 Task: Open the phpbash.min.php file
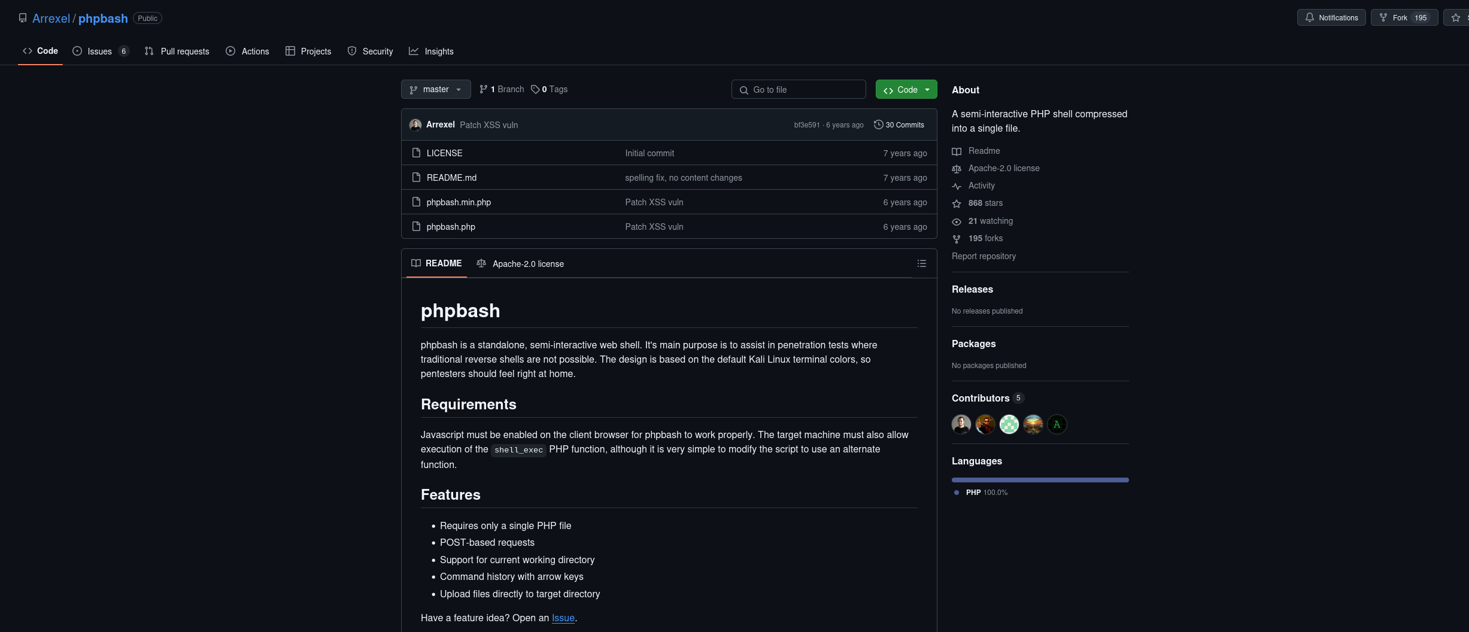click(459, 202)
